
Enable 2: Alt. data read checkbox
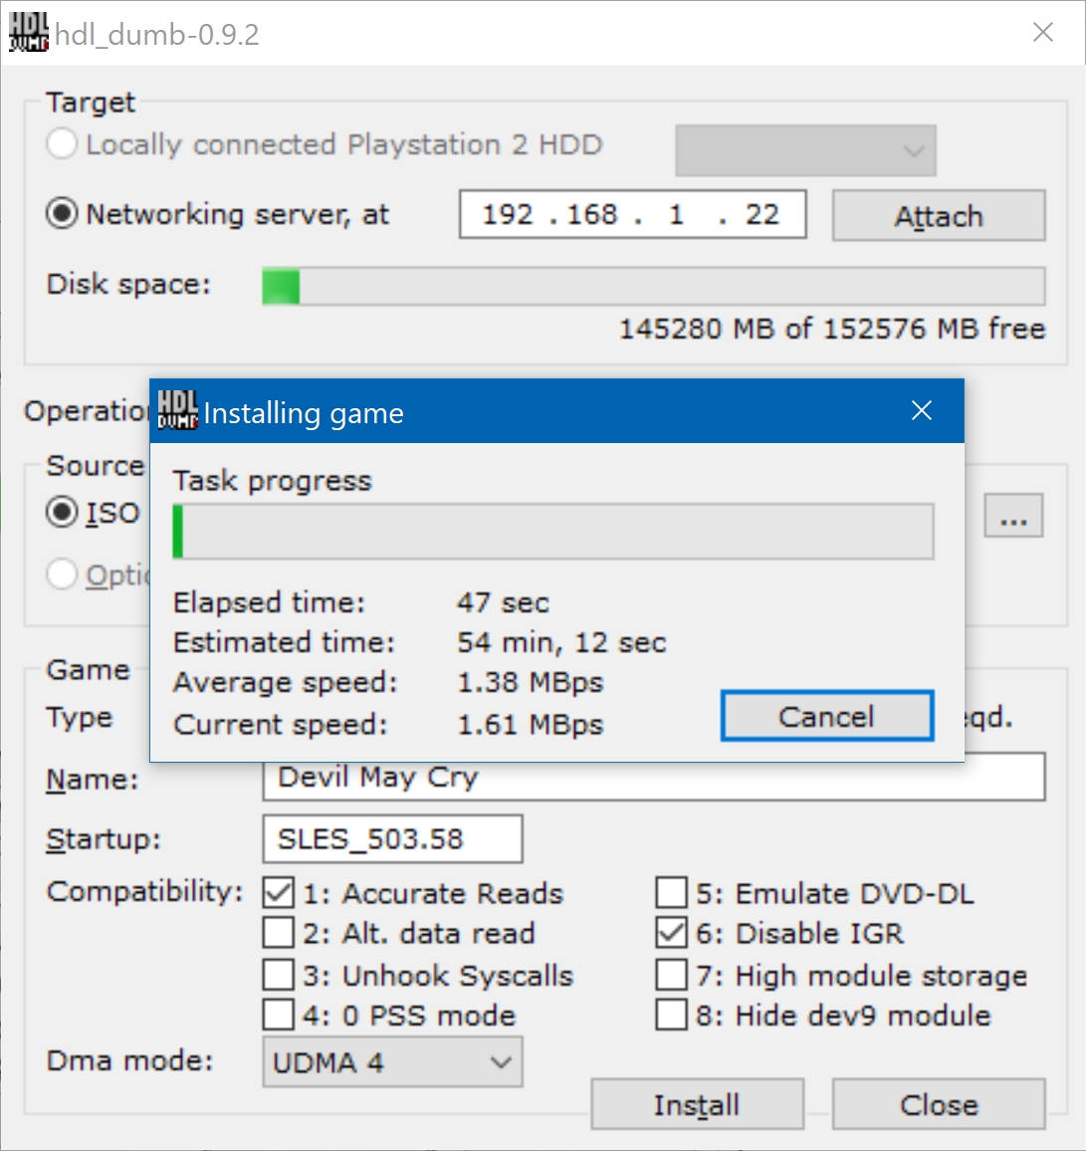pos(279,933)
